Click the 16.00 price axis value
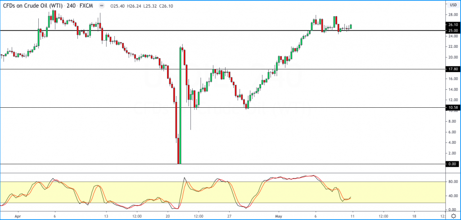The height and width of the screenshot is (220, 461). coord(453,79)
